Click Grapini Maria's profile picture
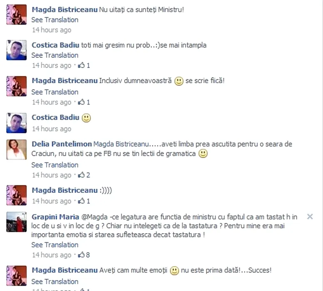 pos(17,222)
